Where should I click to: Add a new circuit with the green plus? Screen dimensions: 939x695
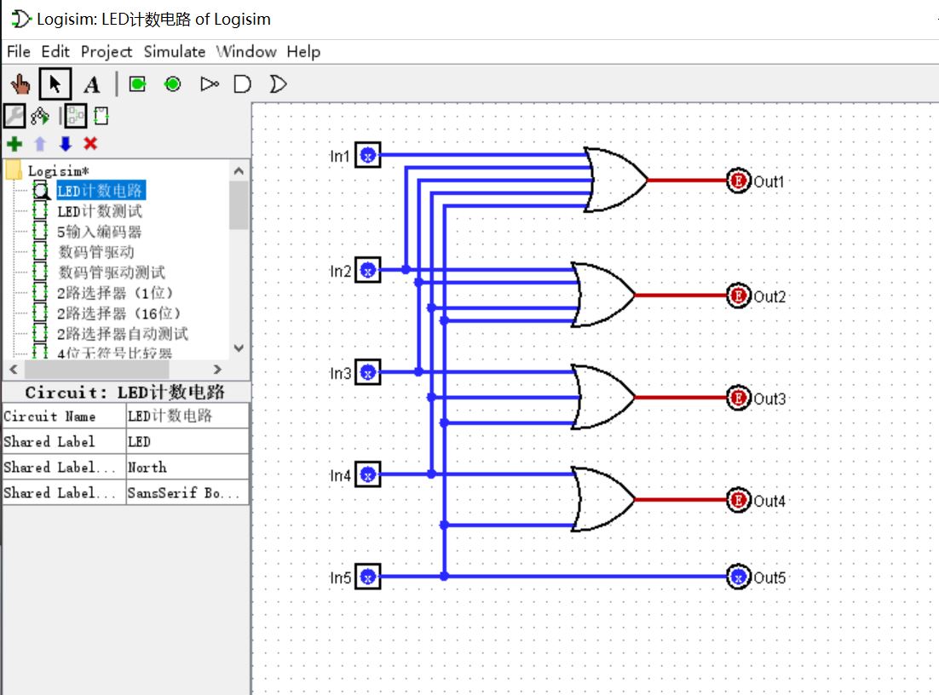[x=13, y=143]
